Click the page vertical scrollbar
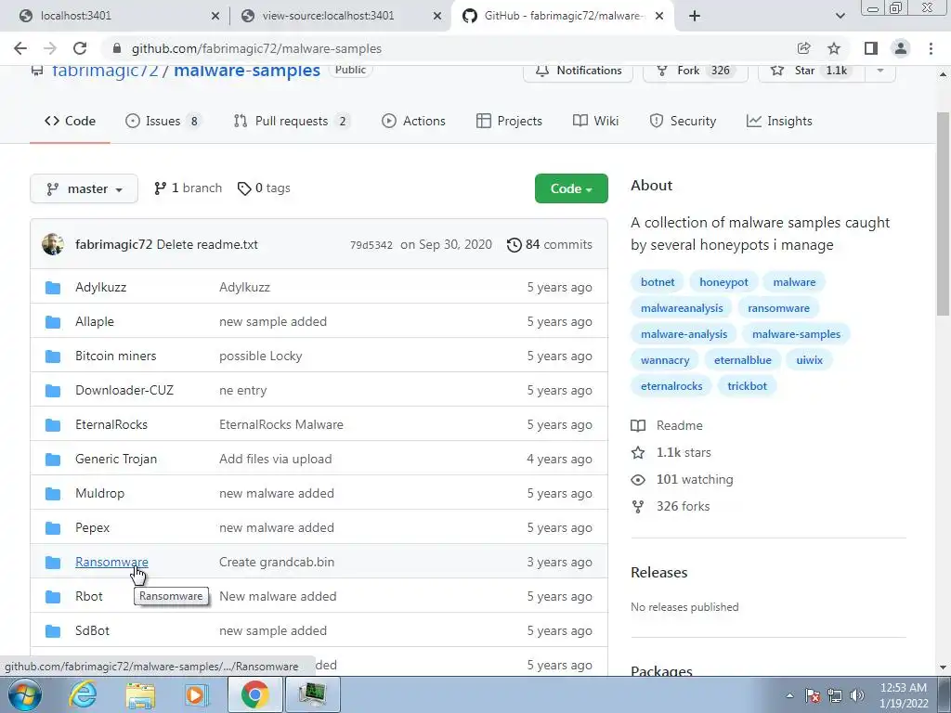The width and height of the screenshot is (951, 713). coord(943,214)
